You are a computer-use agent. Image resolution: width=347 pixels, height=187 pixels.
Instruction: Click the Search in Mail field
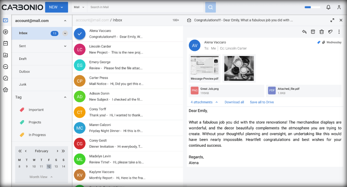146,7
